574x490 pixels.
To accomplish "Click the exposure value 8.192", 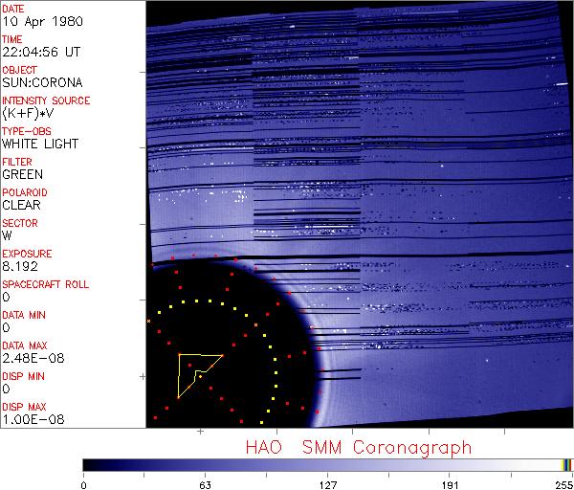I will (x=19, y=266).
